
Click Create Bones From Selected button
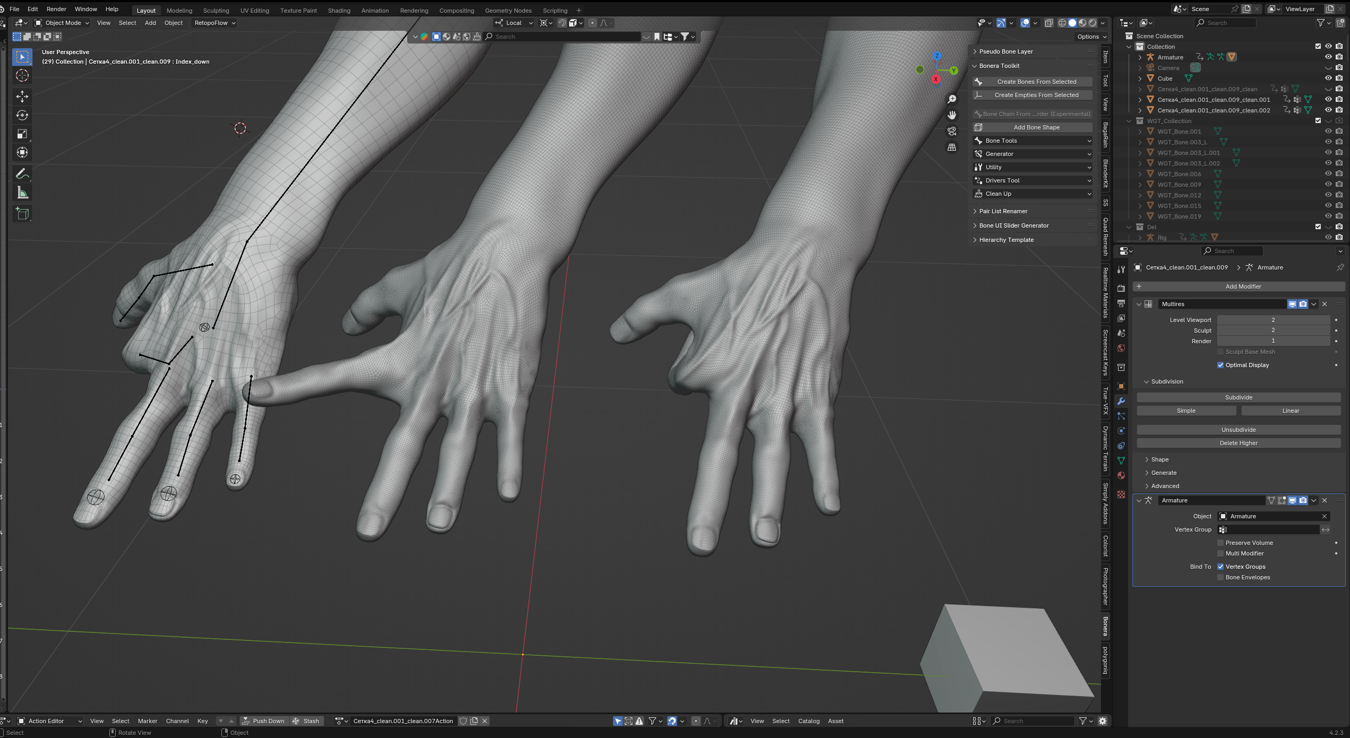coord(1033,82)
